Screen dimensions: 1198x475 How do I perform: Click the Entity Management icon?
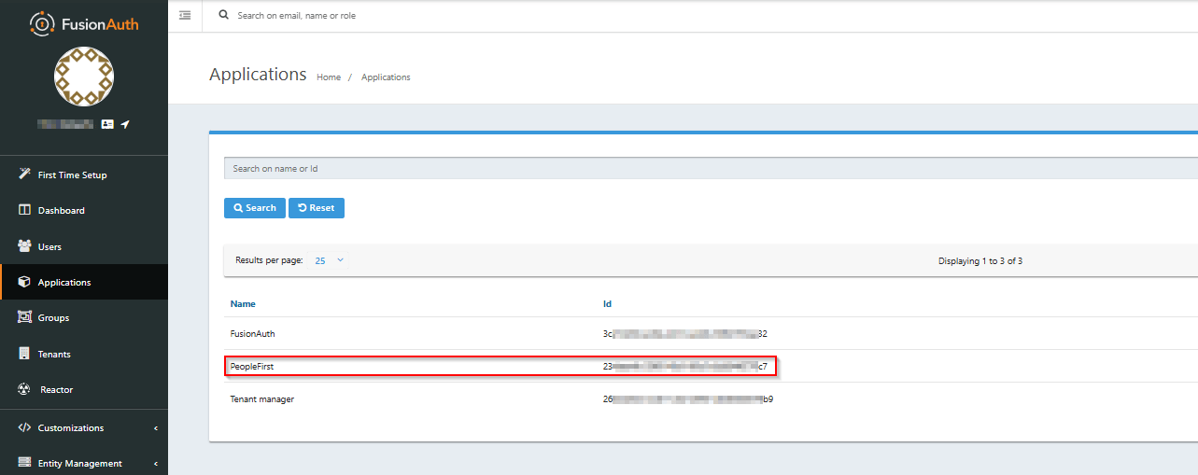(24, 463)
